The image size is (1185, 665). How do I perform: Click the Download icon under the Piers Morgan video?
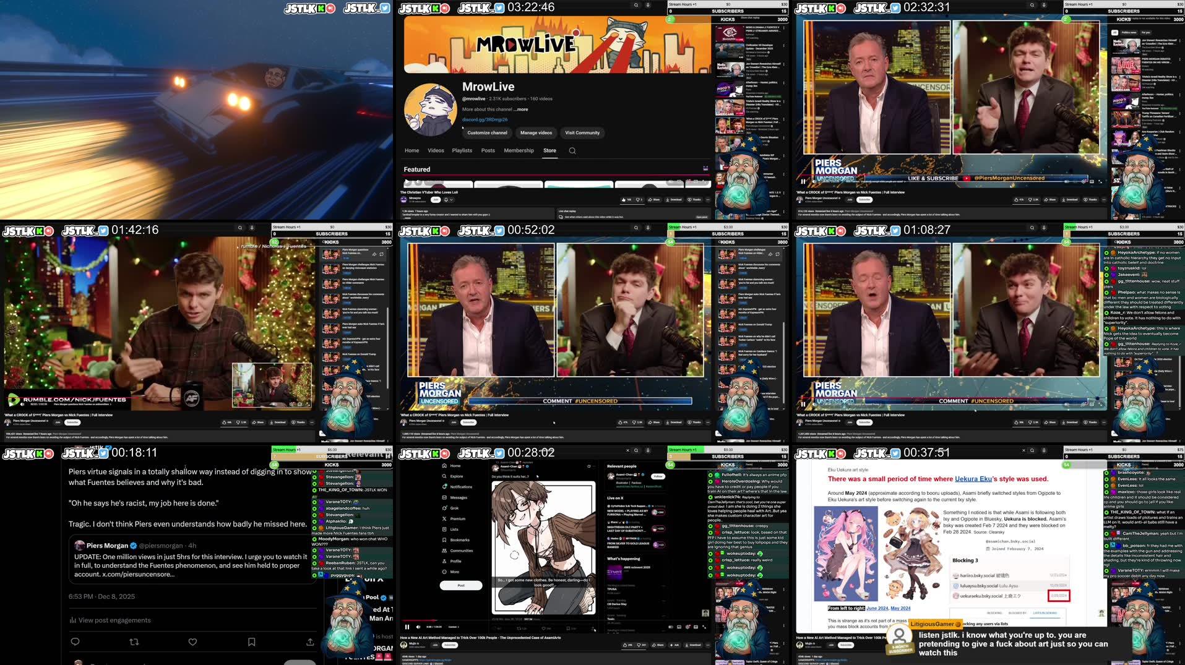(x=674, y=422)
